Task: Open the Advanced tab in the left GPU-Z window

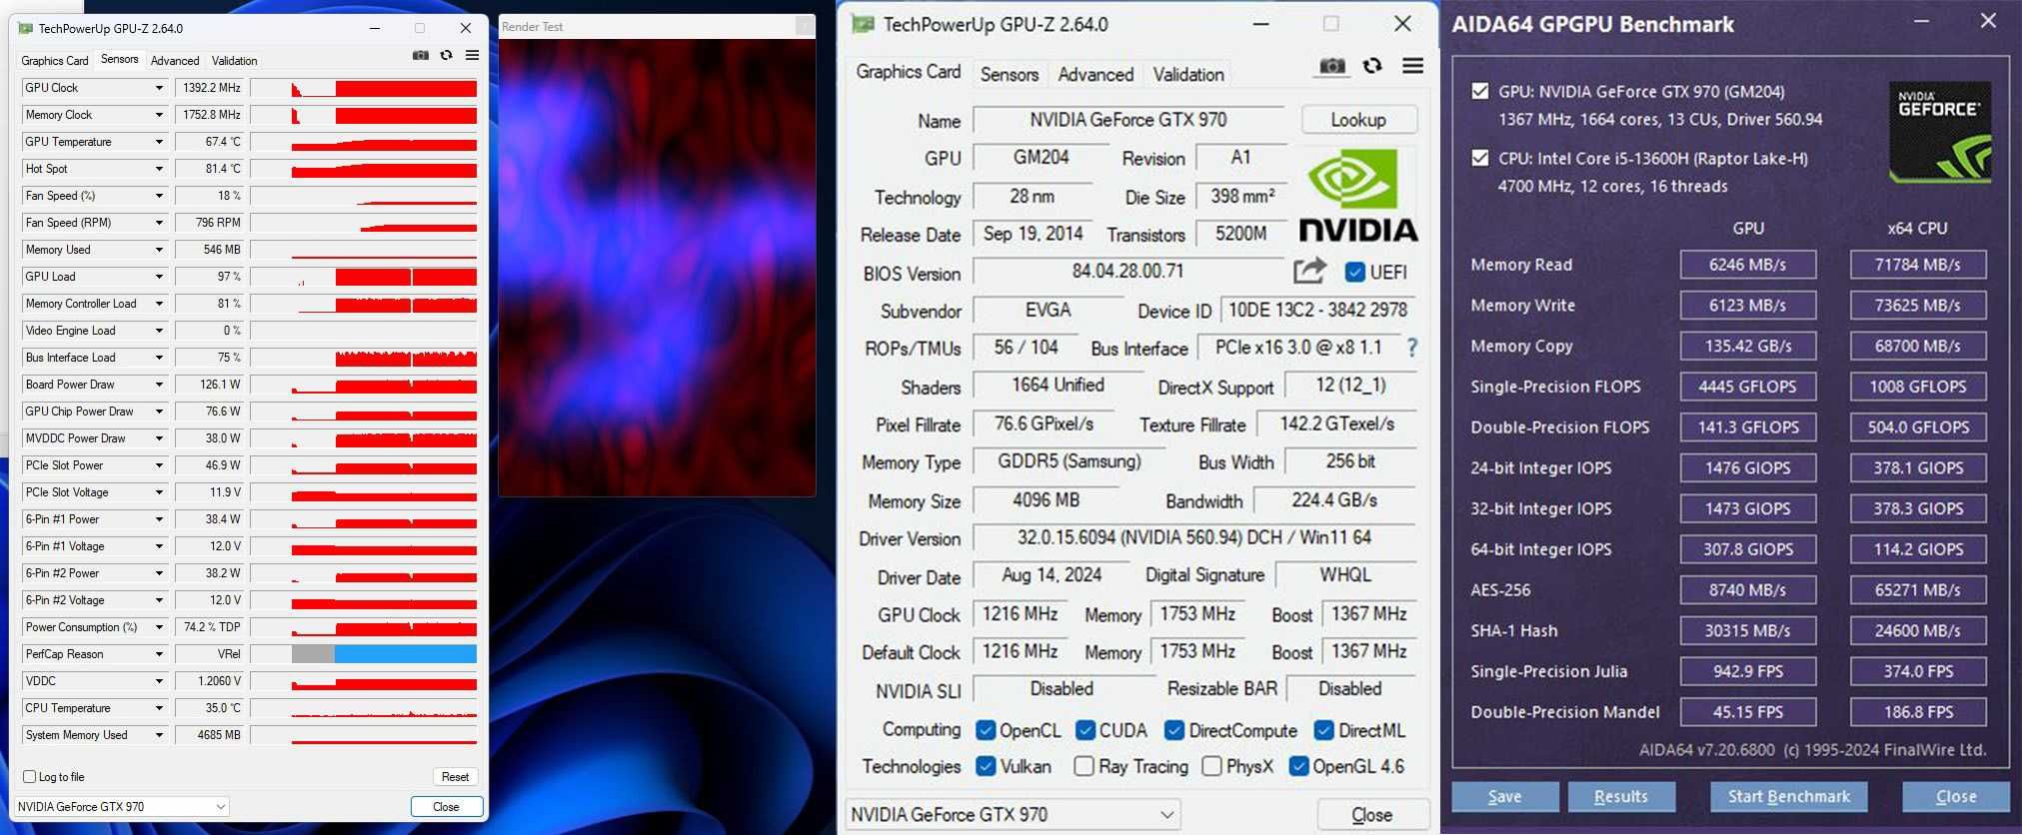Action: (175, 61)
